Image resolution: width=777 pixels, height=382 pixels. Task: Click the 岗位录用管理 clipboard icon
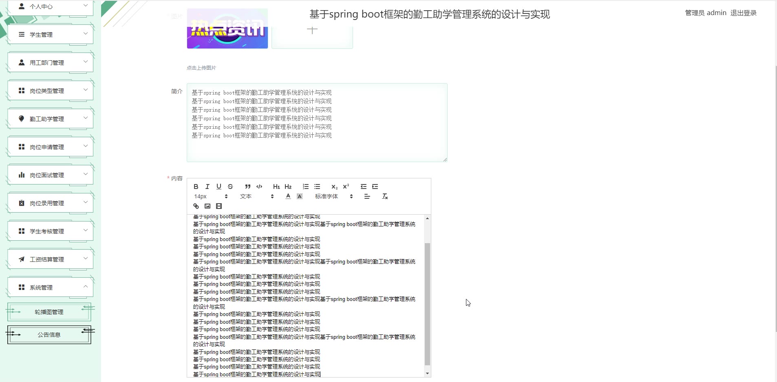click(22, 203)
